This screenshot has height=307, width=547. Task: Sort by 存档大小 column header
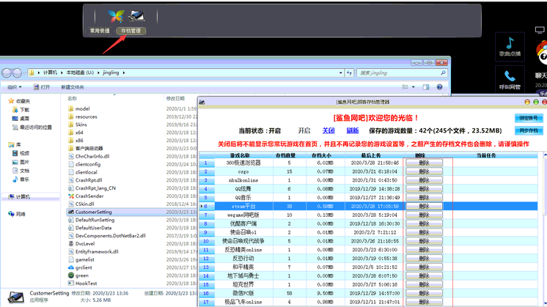[321, 155]
